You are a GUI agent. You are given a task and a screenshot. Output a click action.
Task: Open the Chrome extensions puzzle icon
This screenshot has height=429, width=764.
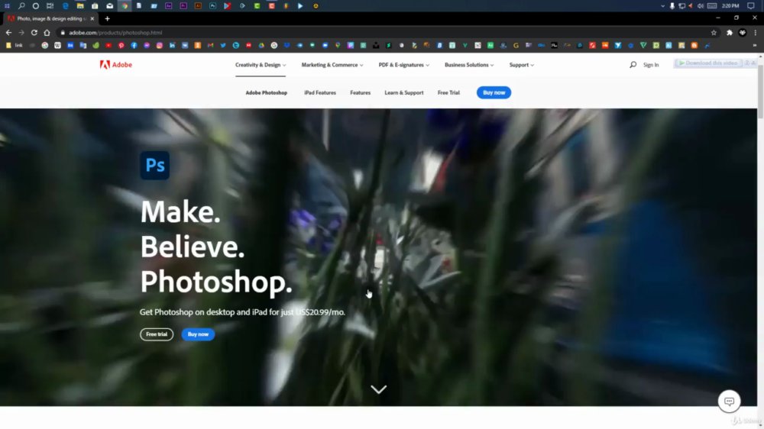[x=730, y=33]
